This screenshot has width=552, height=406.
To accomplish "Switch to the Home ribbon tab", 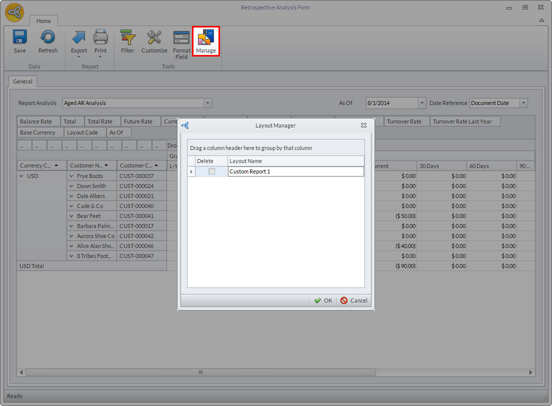I will (43, 21).
